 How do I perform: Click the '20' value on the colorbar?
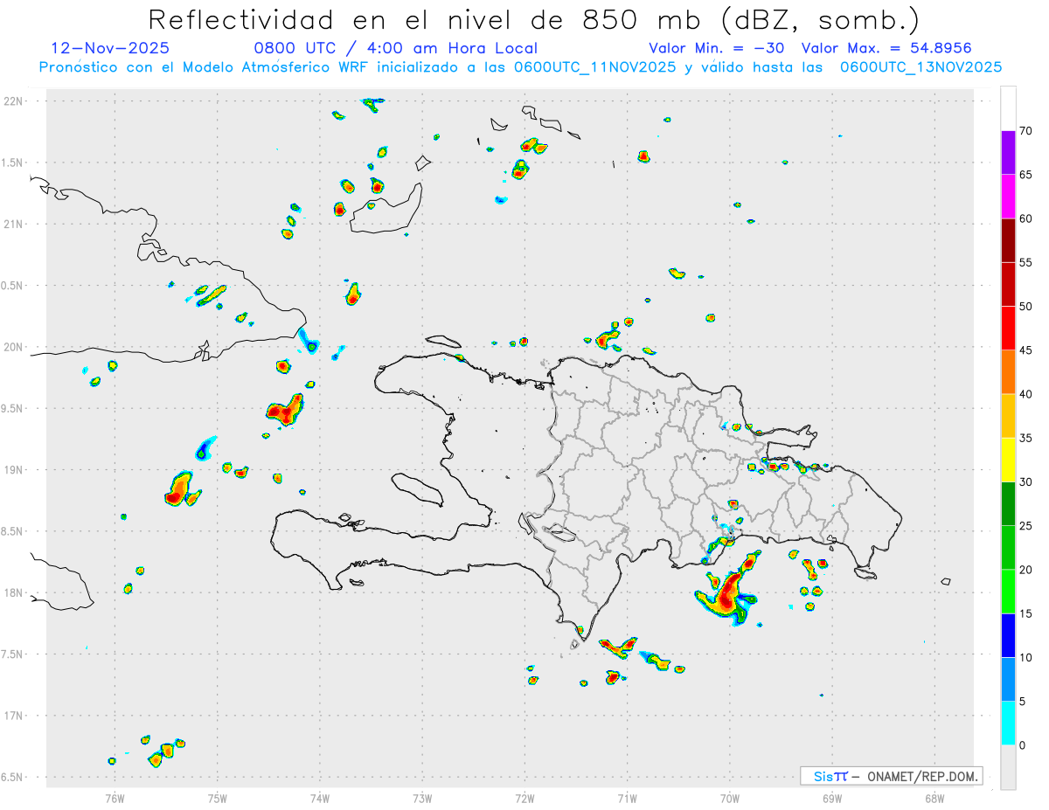(x=1026, y=570)
